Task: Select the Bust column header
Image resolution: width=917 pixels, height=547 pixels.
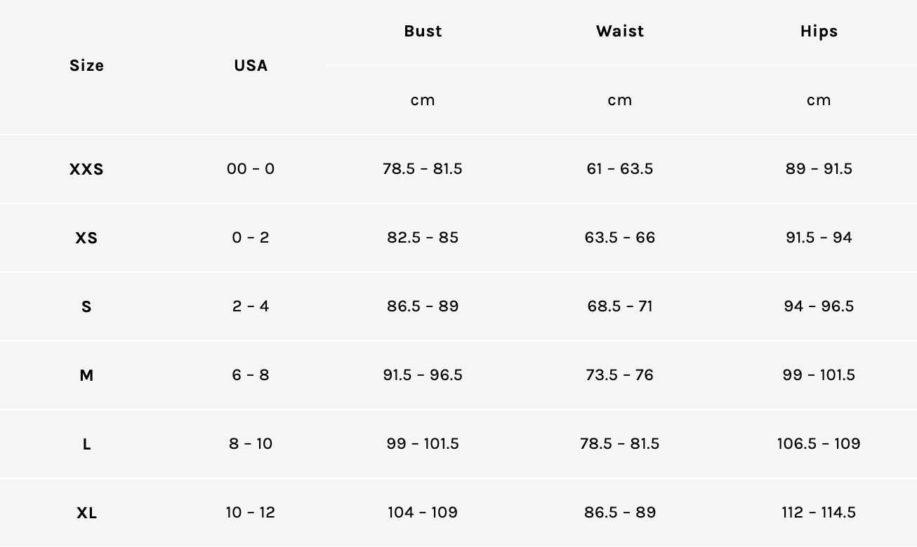Action: (x=423, y=32)
